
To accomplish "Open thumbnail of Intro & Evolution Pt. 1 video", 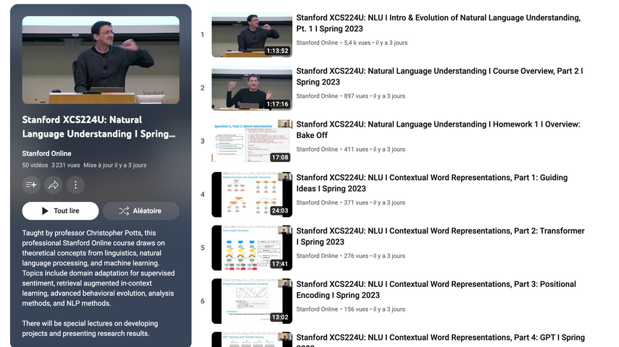I will 252,35.
